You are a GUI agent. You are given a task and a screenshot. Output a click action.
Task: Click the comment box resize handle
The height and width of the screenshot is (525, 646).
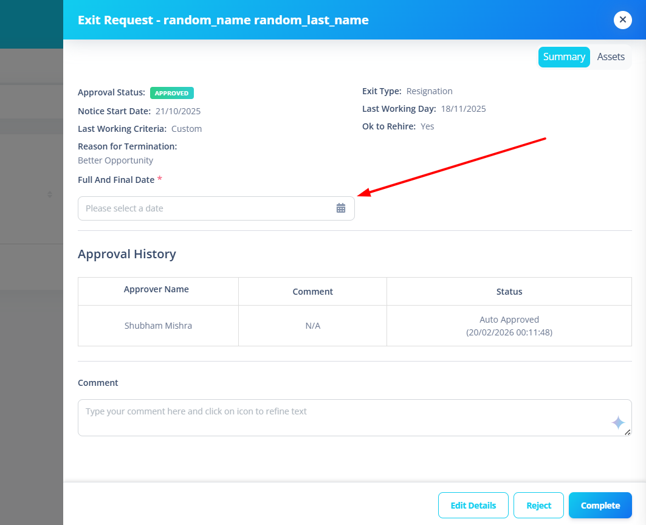pyautogui.click(x=627, y=432)
